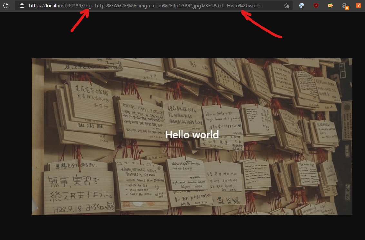
Task: Click the orange SQ extension icon
Action: (x=330, y=5)
